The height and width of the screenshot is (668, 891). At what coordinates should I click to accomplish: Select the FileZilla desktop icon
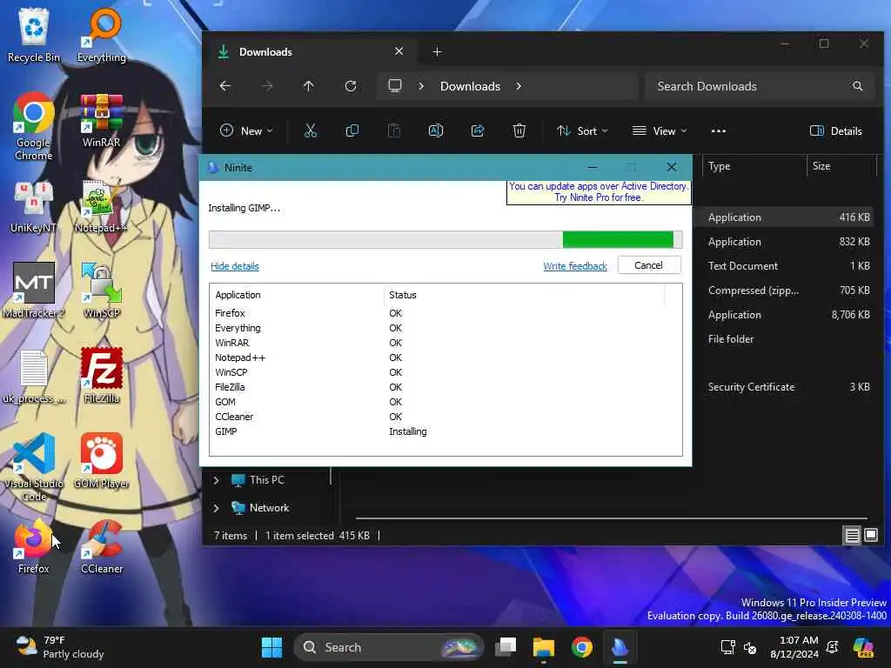[x=102, y=376]
